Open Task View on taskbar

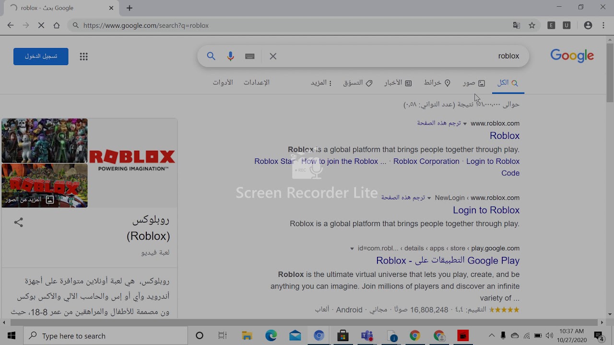pyautogui.click(x=223, y=335)
